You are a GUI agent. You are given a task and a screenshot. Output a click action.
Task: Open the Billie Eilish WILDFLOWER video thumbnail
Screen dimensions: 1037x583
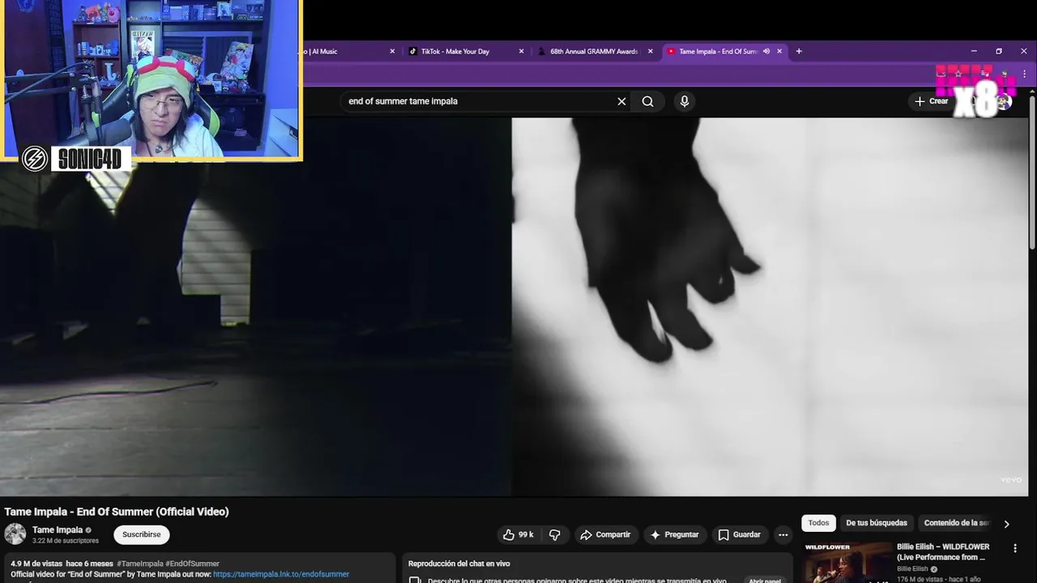tap(847, 563)
